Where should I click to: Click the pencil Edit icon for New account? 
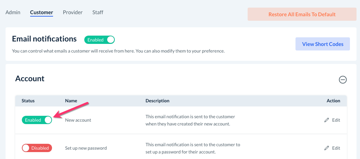tap(327, 120)
